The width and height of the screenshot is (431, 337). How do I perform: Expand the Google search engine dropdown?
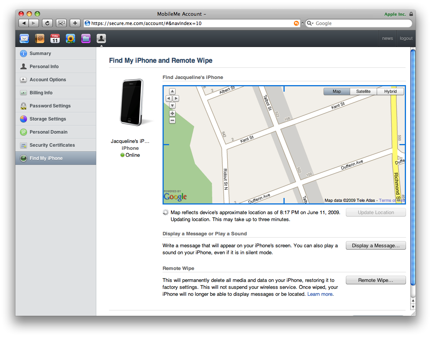pyautogui.click(x=310, y=23)
